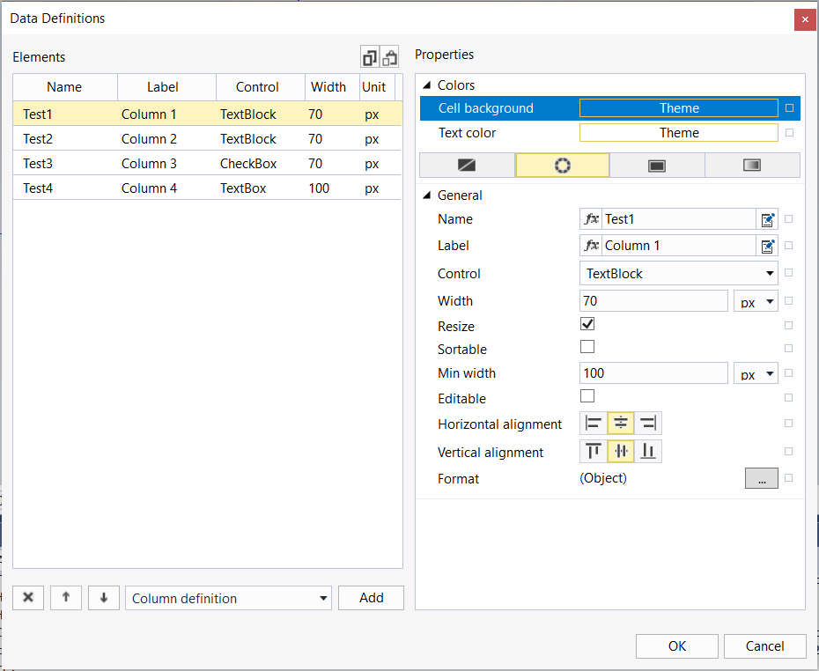Screen dimensions: 819x671
Task: Delete the selected element with X button
Action: coord(28,597)
